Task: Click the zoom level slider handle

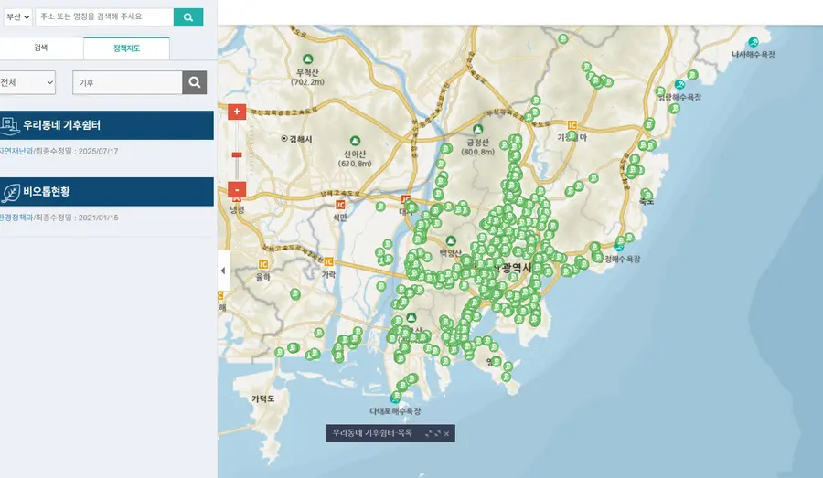Action: 237,154
